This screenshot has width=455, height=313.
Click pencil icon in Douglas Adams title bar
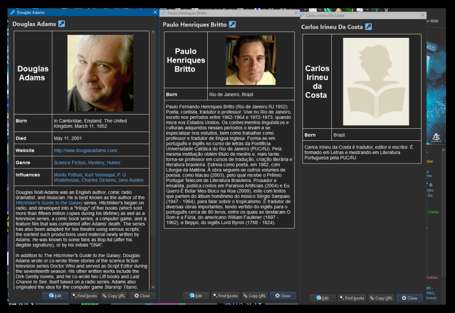point(13,13)
